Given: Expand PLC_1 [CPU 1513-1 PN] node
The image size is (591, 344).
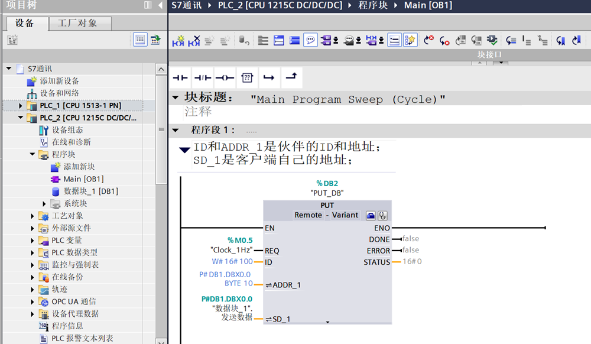Looking at the screenshot, I should click(21, 106).
